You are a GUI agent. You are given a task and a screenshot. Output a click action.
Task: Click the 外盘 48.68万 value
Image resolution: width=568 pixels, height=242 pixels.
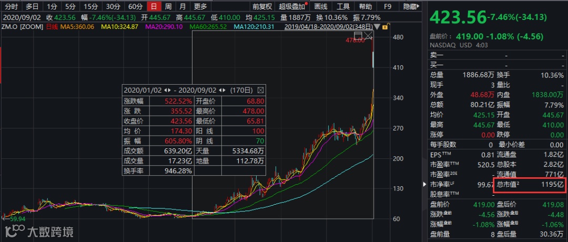[x=482, y=95]
